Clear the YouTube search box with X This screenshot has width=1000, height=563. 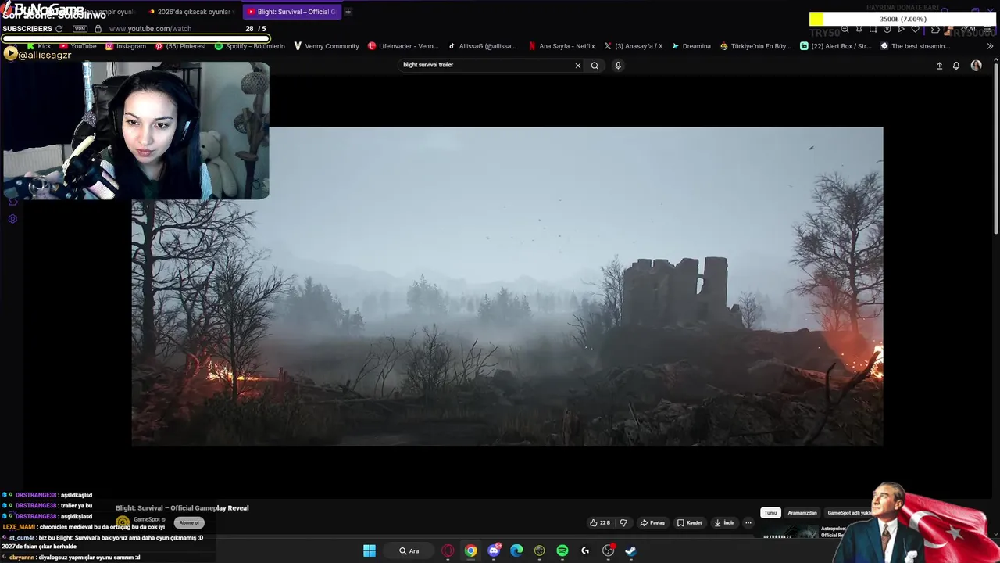point(578,66)
